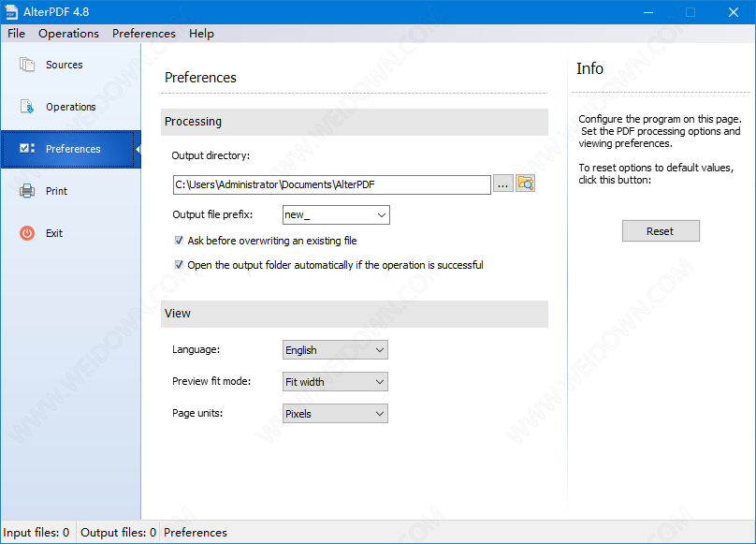Image resolution: width=756 pixels, height=544 pixels.
Task: Click the 'Output files: 0' status bar entry
Action: click(118, 533)
